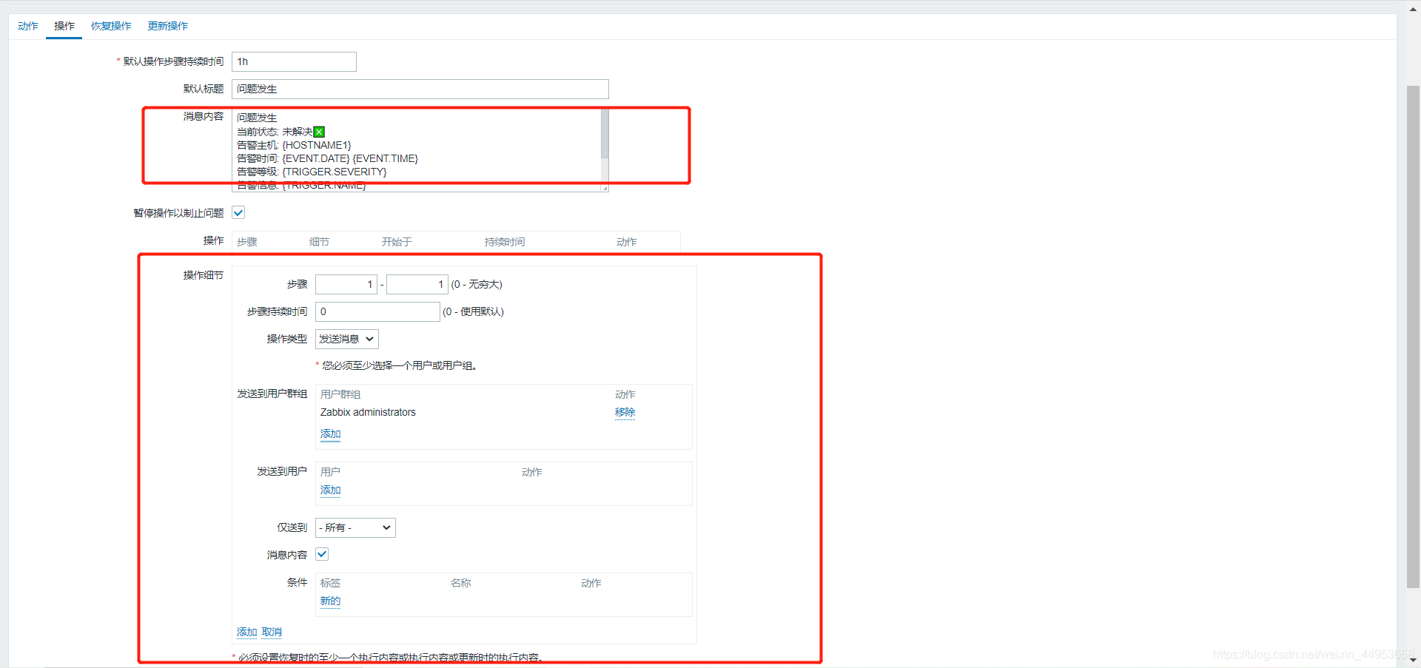
Task: Click the 名称 column header under 条件
Action: coord(460,583)
